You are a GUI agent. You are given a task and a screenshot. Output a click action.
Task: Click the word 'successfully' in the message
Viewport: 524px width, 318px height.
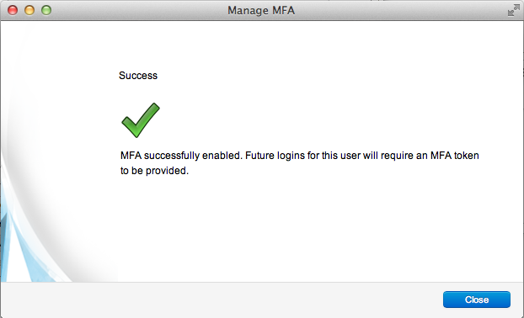pyautogui.click(x=172, y=156)
